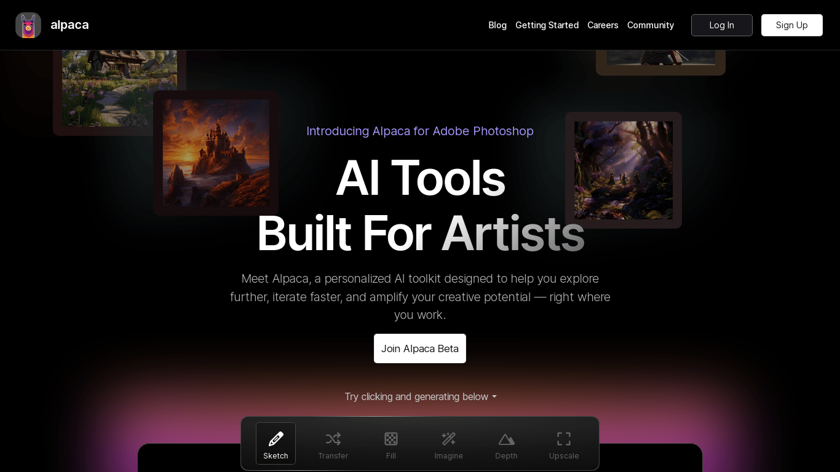Click the alpaca brand name text
Screen dimensions: 840x472
click(69, 25)
